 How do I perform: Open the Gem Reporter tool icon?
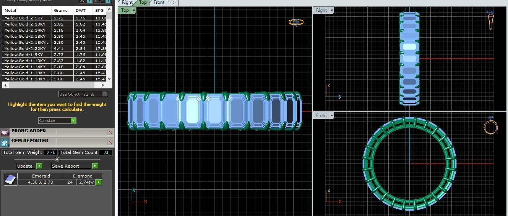pyautogui.click(x=5, y=142)
